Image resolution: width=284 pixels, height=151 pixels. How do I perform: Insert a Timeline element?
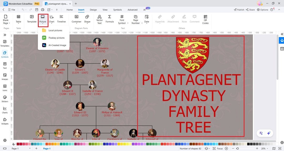tap(61, 19)
